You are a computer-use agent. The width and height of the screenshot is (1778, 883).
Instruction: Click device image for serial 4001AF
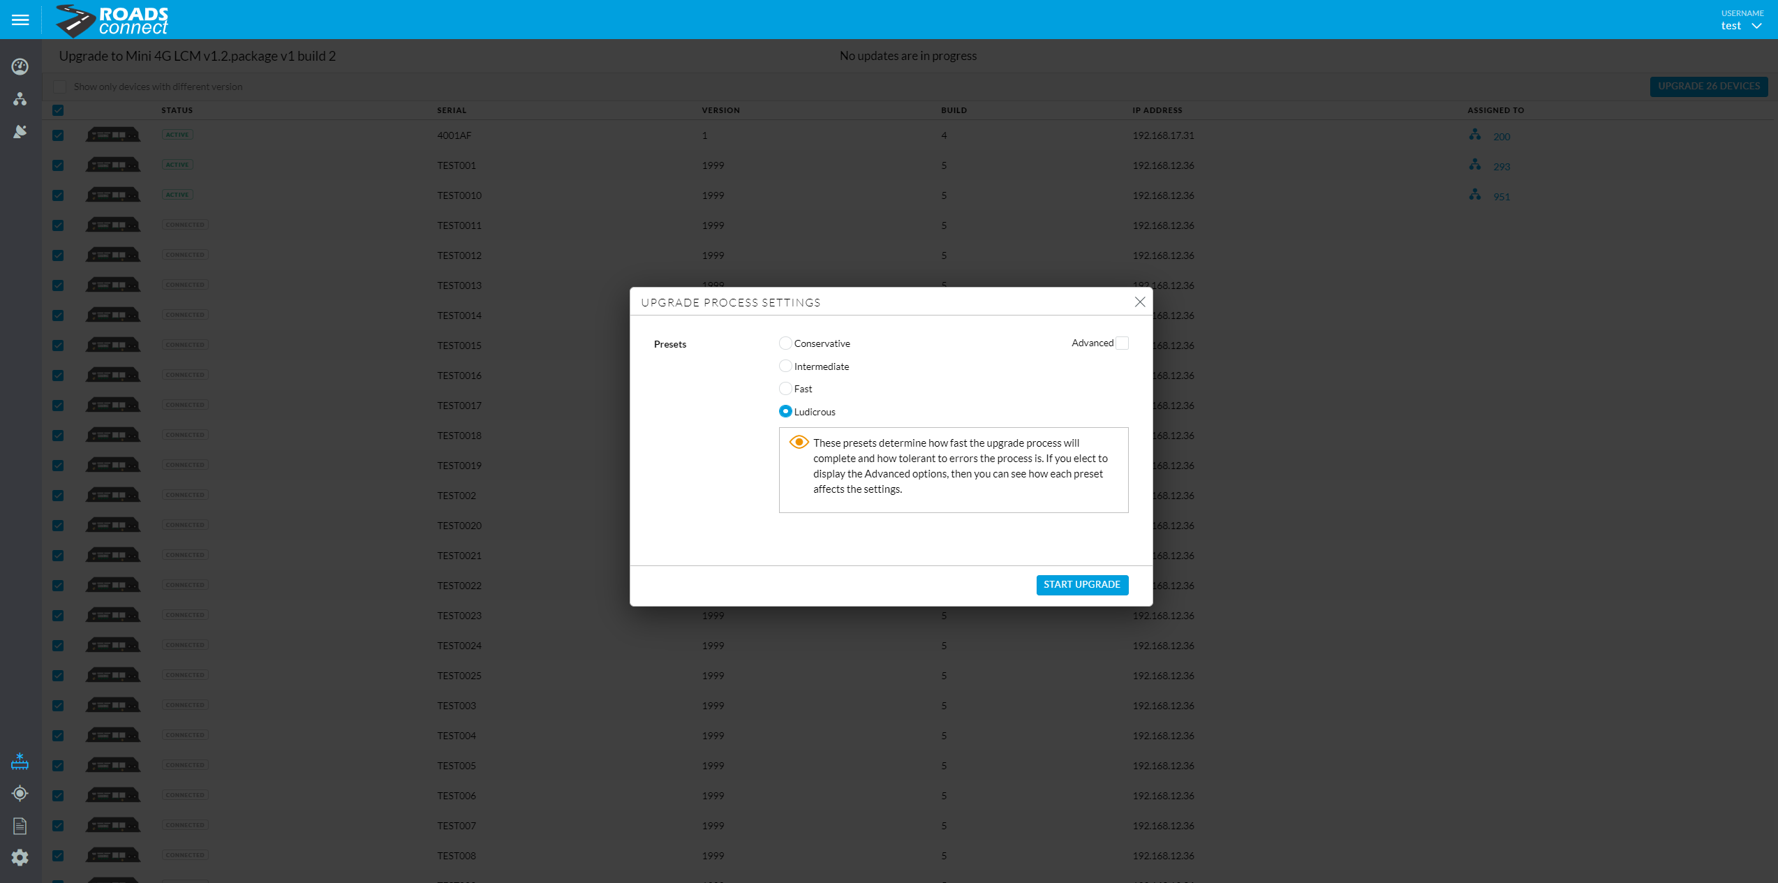(113, 135)
